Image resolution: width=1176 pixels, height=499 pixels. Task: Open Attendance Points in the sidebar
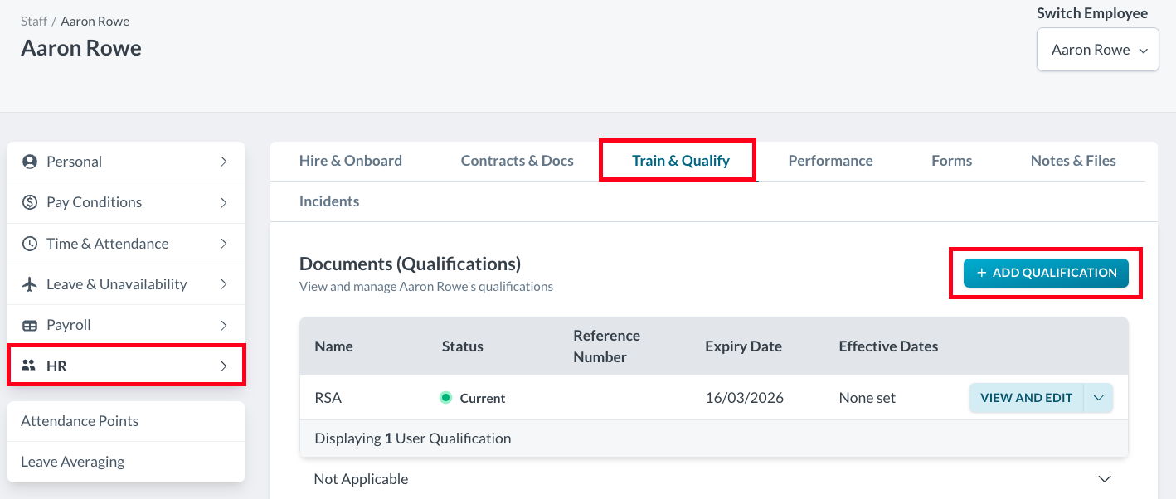click(80, 421)
